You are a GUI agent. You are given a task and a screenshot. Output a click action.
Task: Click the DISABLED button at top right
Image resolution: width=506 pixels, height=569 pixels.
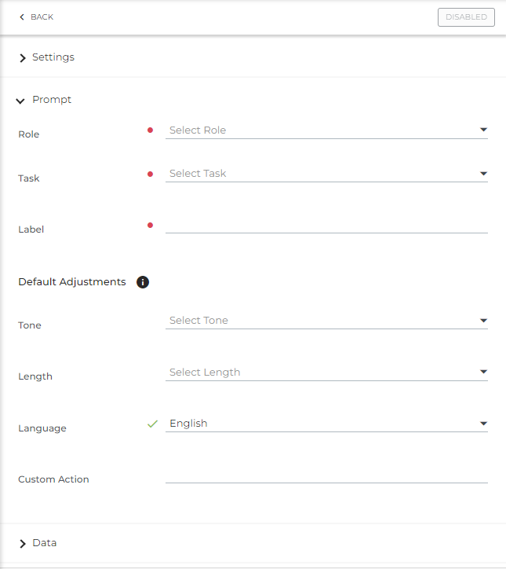[x=466, y=17]
